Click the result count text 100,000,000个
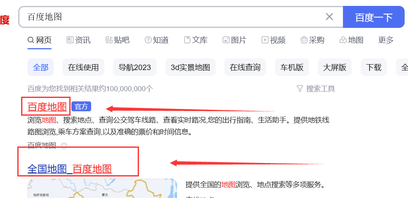This screenshot has height=198, width=408. (130, 89)
